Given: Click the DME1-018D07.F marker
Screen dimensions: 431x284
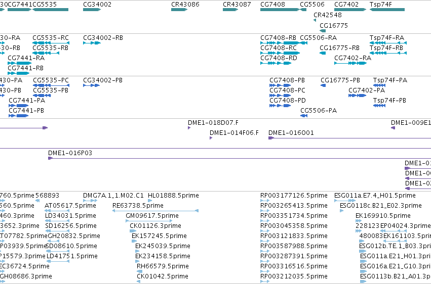Looking at the screenshot, I should (189, 128).
